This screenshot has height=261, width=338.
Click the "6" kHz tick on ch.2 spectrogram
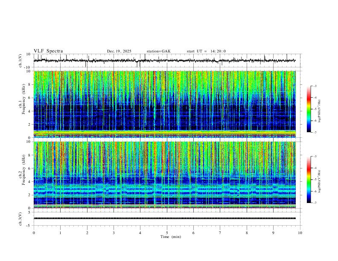(29, 168)
